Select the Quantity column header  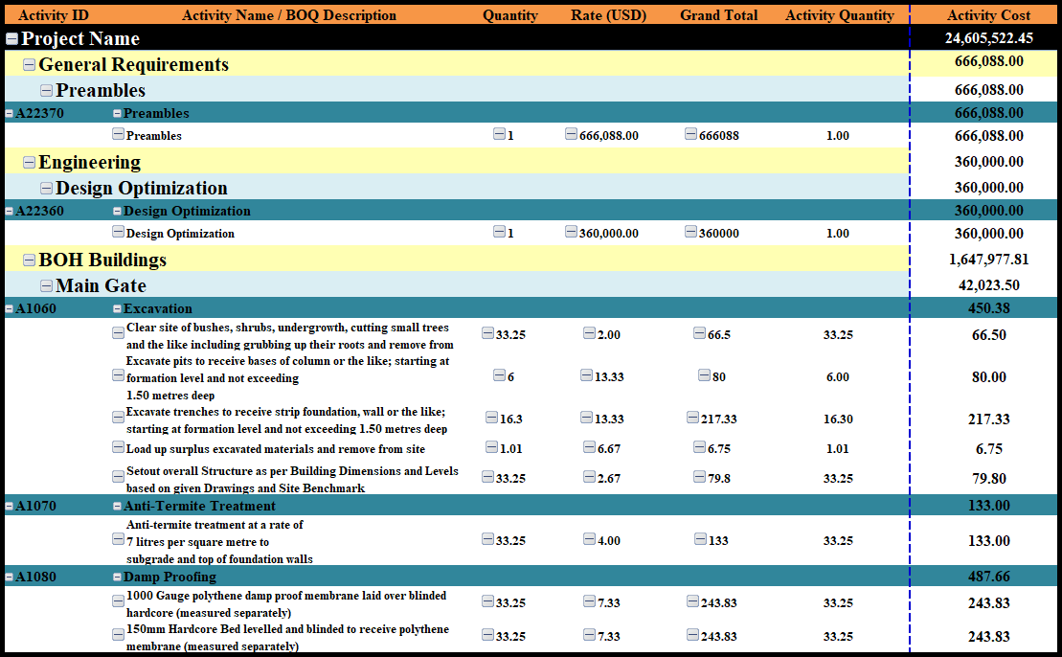coord(510,15)
